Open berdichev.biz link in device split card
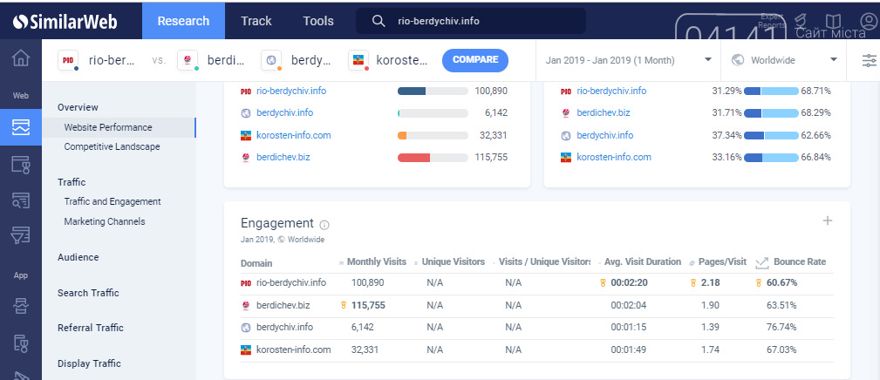Image resolution: width=880 pixels, height=380 pixels. (x=604, y=112)
